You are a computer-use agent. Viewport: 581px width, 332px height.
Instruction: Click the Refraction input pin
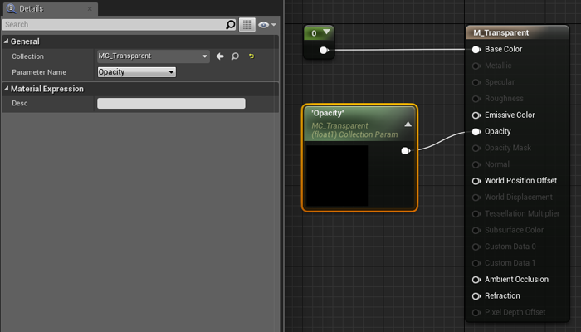[x=476, y=296]
